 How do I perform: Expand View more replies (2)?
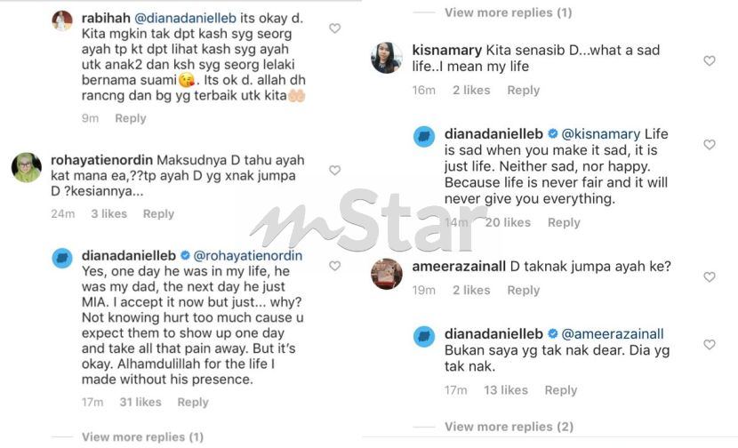pos(509,427)
